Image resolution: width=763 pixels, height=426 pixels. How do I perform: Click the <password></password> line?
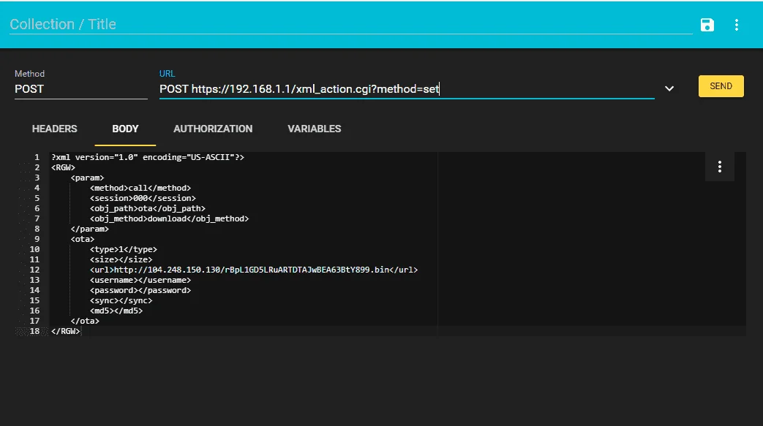(140, 290)
